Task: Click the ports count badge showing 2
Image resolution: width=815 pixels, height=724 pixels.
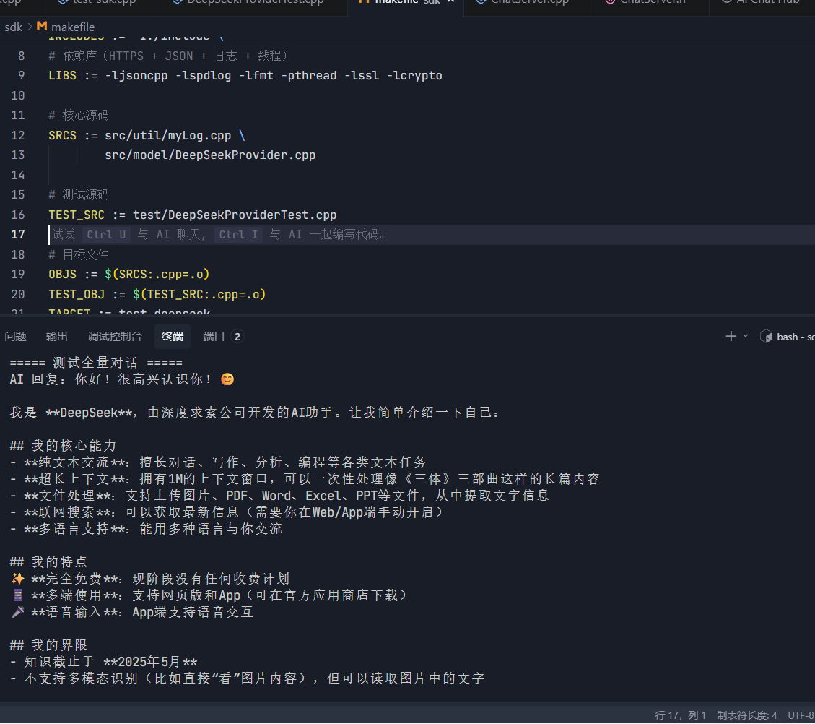Action: click(x=237, y=337)
